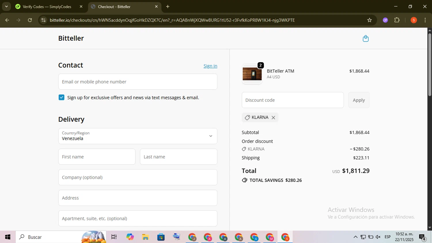Click the Apartment, suite, etc. field

coord(138,218)
